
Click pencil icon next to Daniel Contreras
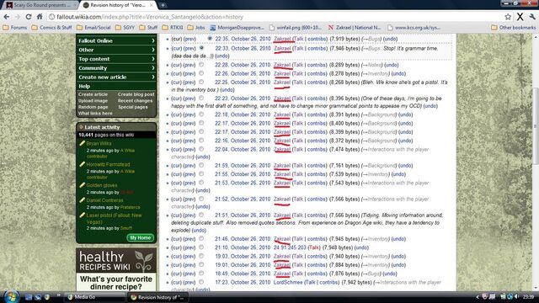coord(82,200)
